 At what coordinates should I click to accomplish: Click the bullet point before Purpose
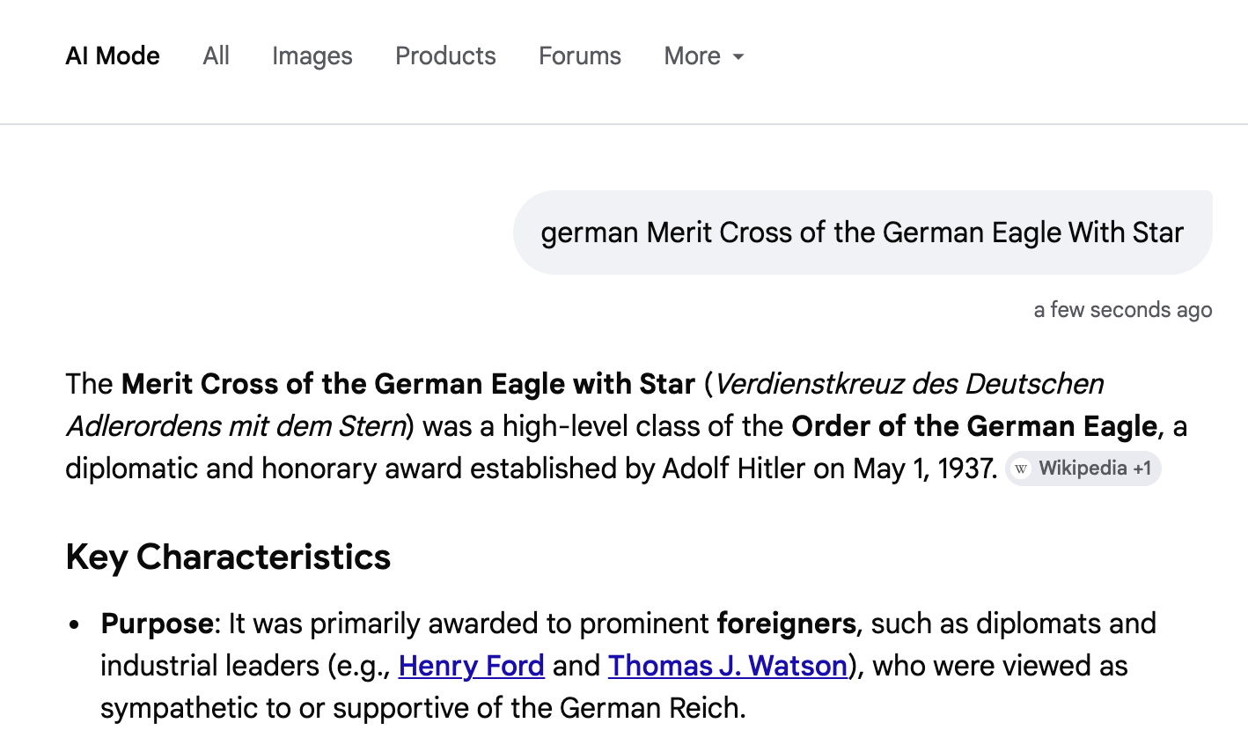75,624
